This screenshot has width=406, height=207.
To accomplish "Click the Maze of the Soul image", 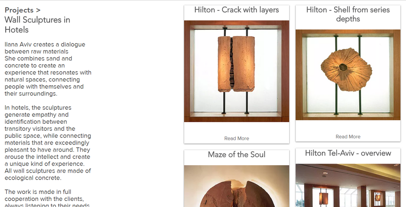I will pyautogui.click(x=237, y=186).
